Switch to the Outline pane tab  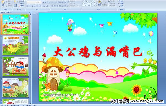tap(8, 12)
